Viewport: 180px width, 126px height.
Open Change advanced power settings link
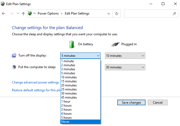click(35, 82)
